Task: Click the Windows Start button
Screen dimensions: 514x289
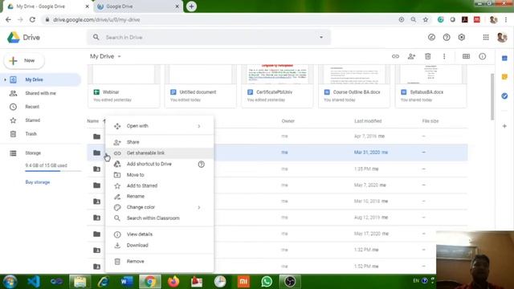Action: pos(10,282)
